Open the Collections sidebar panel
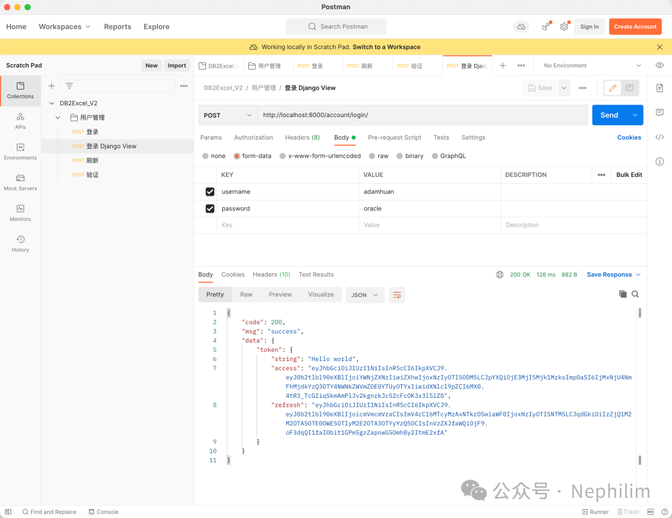The image size is (672, 518). coord(20,90)
